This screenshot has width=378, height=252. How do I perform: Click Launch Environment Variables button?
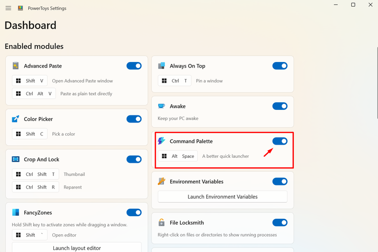pos(222,197)
